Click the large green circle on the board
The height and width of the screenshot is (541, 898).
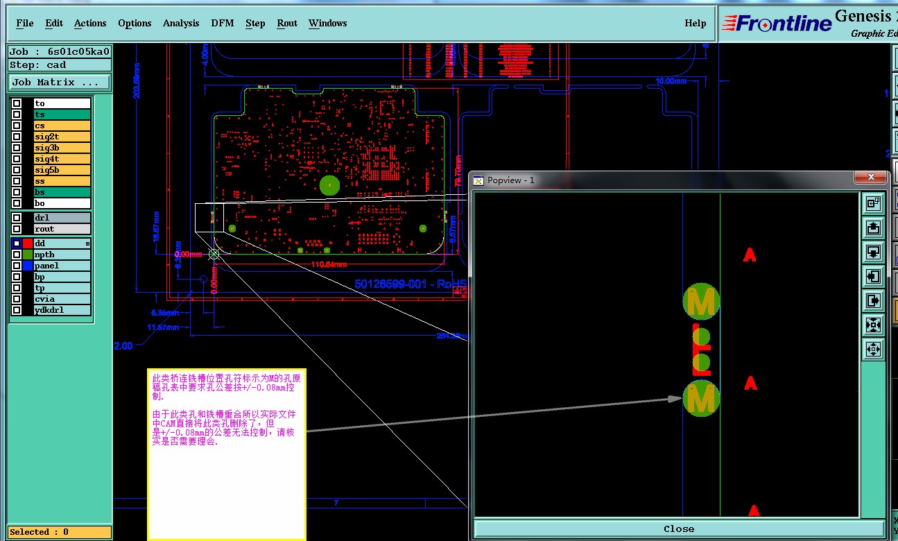(329, 184)
